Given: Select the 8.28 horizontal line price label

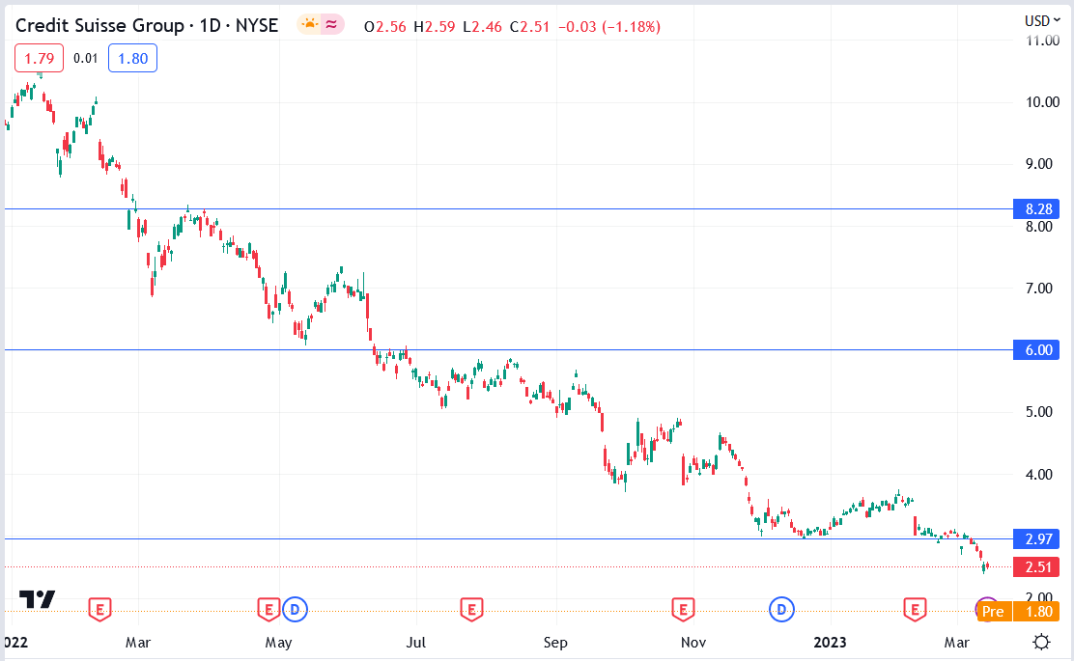Looking at the screenshot, I should tap(1036, 209).
